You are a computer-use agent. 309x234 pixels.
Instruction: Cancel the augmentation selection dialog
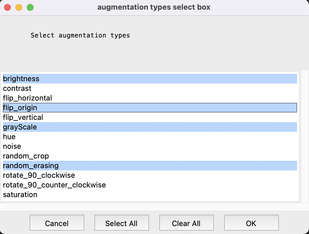click(x=57, y=223)
